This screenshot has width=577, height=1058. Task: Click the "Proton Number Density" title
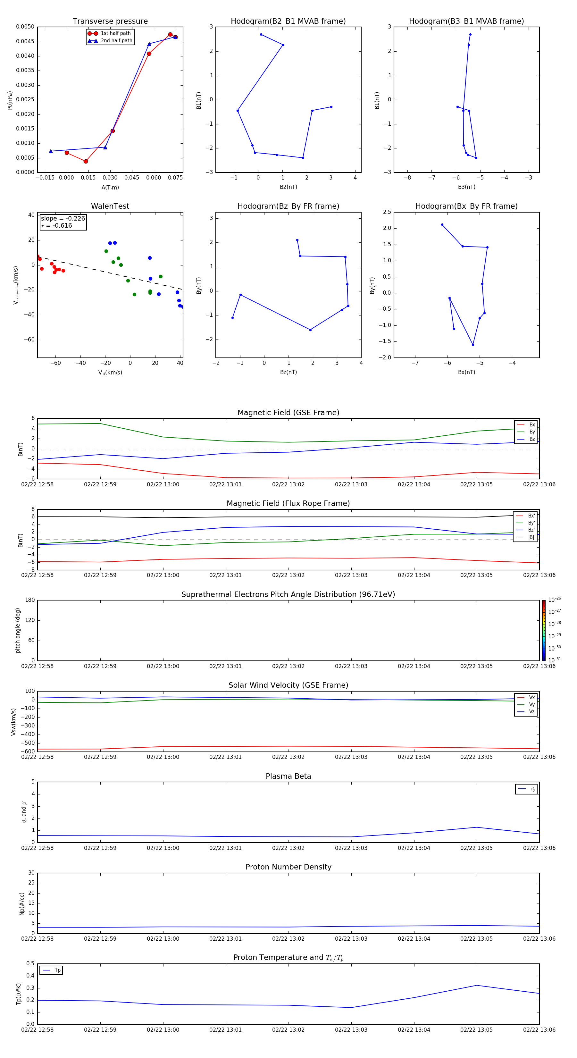coord(288,867)
